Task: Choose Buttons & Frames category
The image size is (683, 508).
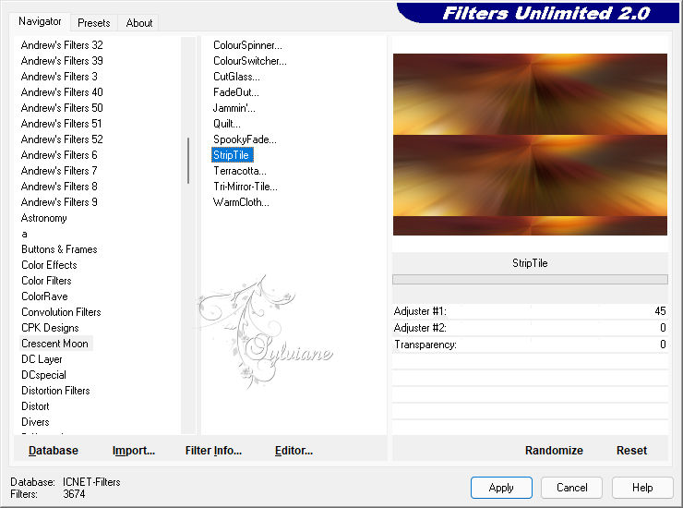Action: 59,249
